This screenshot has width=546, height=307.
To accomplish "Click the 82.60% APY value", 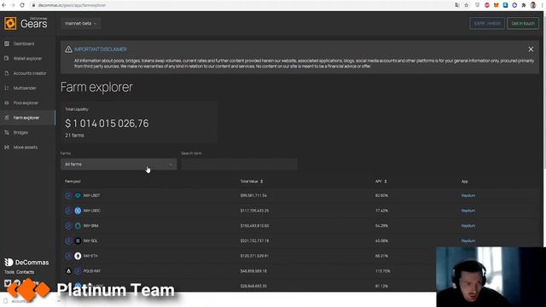I will click(x=381, y=195).
